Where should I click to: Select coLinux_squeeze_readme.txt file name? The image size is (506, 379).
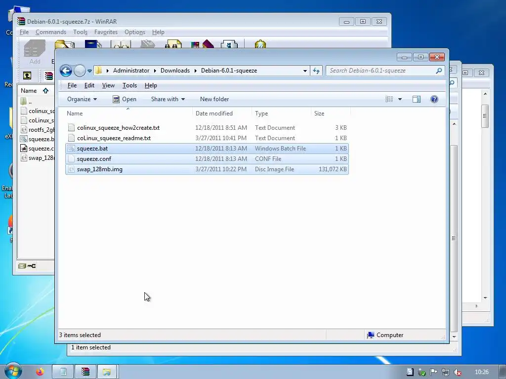tap(114, 138)
